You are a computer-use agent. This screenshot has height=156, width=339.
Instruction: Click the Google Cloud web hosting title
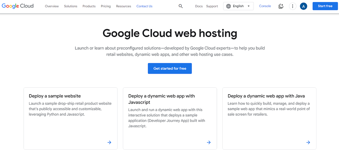coord(170,33)
